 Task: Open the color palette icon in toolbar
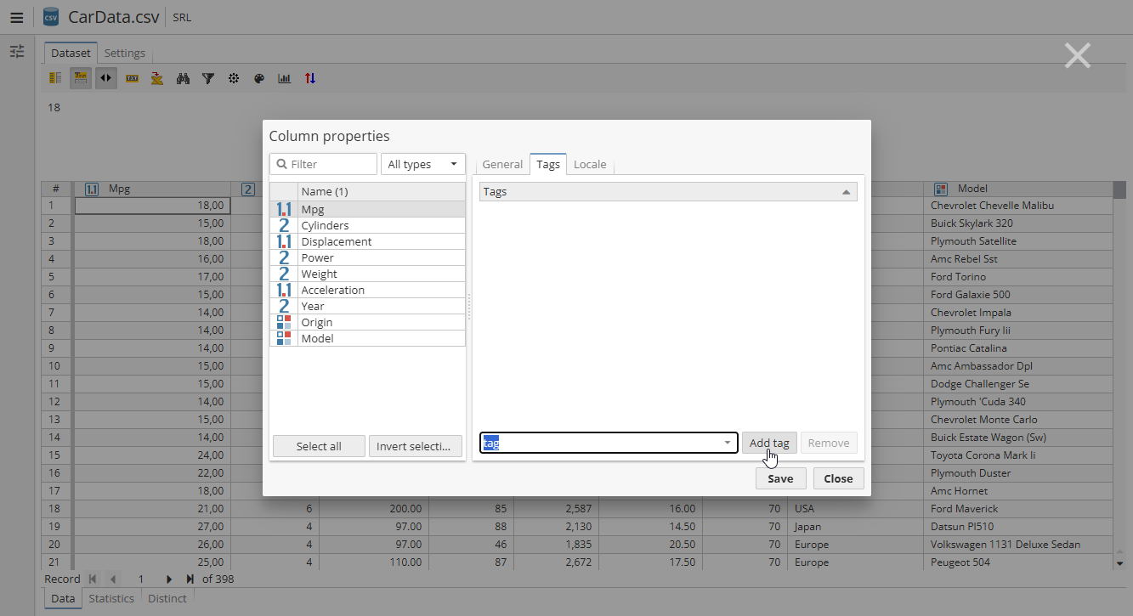pyautogui.click(x=259, y=78)
